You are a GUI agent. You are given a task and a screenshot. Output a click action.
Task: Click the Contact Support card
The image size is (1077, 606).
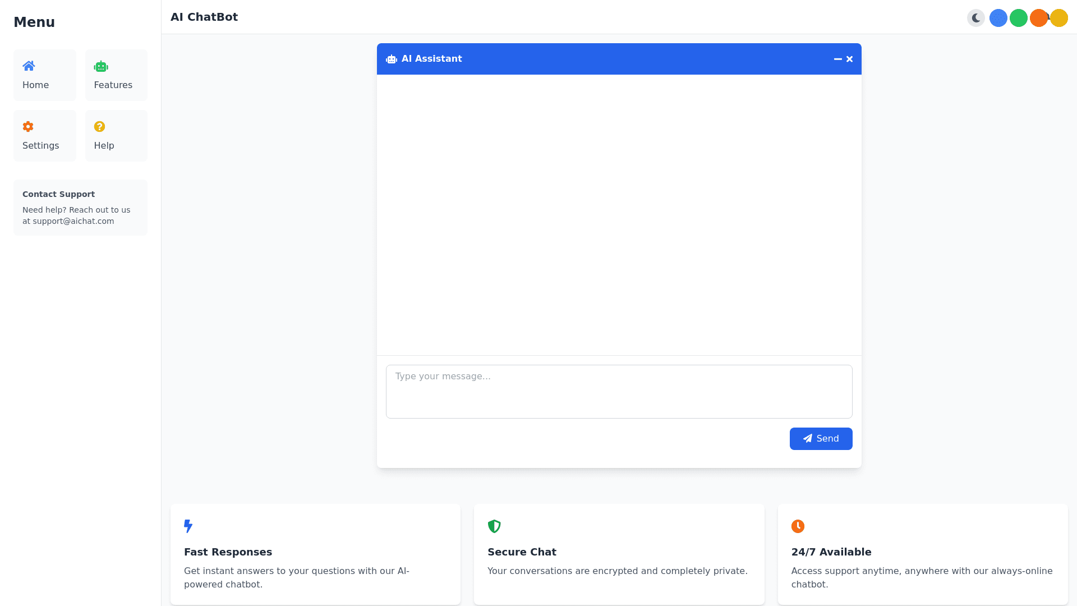click(80, 208)
